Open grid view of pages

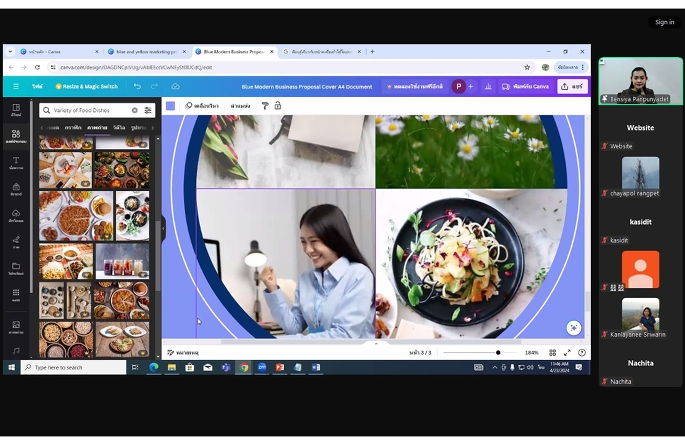click(553, 352)
